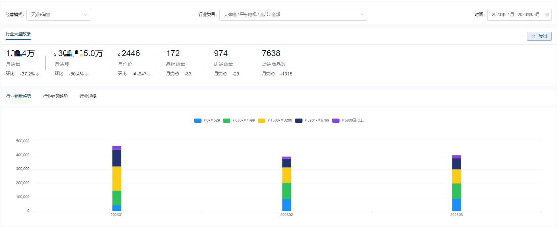Click the green bar segment for 202302
The image size is (557, 227).
pyautogui.click(x=287, y=191)
